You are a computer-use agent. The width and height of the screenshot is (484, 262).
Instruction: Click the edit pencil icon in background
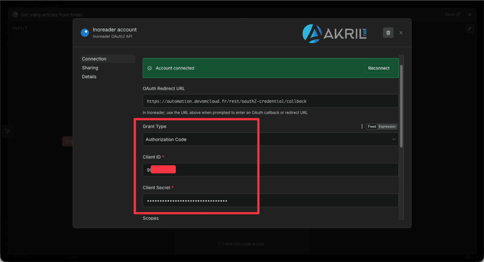pos(469,29)
